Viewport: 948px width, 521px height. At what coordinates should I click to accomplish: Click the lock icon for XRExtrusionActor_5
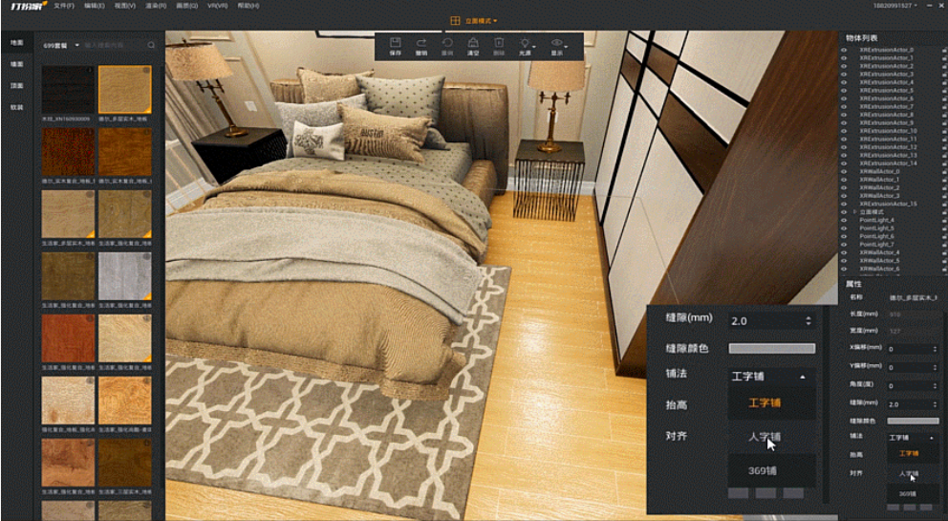click(943, 91)
